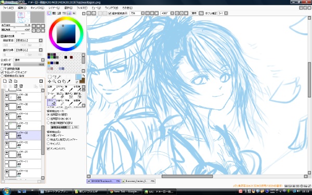Choose the eraser (消しゴム) tool
The width and height of the screenshot is (312, 195).
point(60,96)
